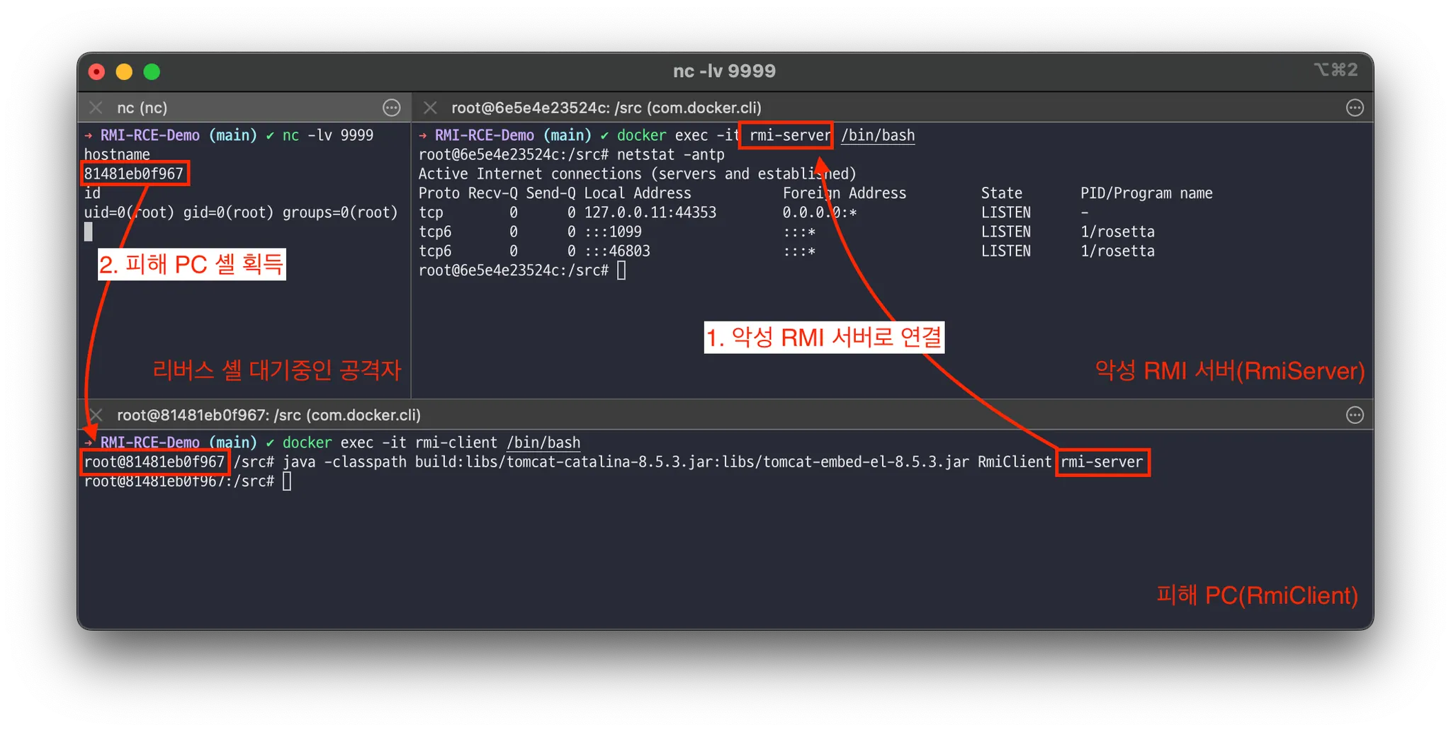The image size is (1451, 732).
Task: Click the hostname command line
Action: (117, 154)
